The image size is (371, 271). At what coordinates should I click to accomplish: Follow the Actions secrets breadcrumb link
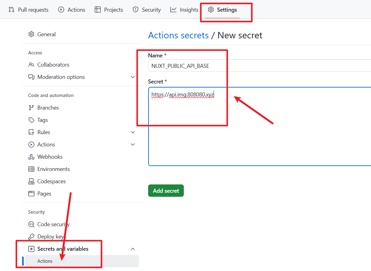[x=178, y=35]
